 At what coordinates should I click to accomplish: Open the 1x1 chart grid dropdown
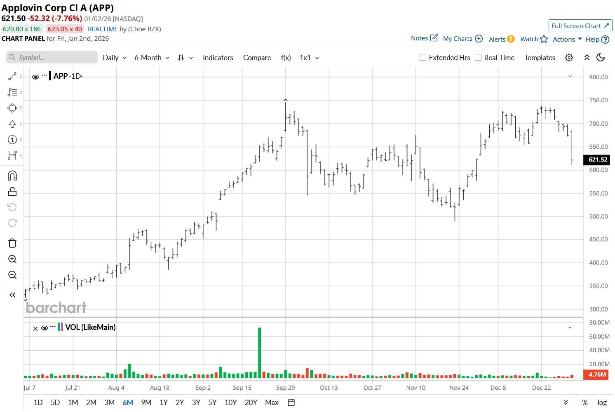(309, 58)
